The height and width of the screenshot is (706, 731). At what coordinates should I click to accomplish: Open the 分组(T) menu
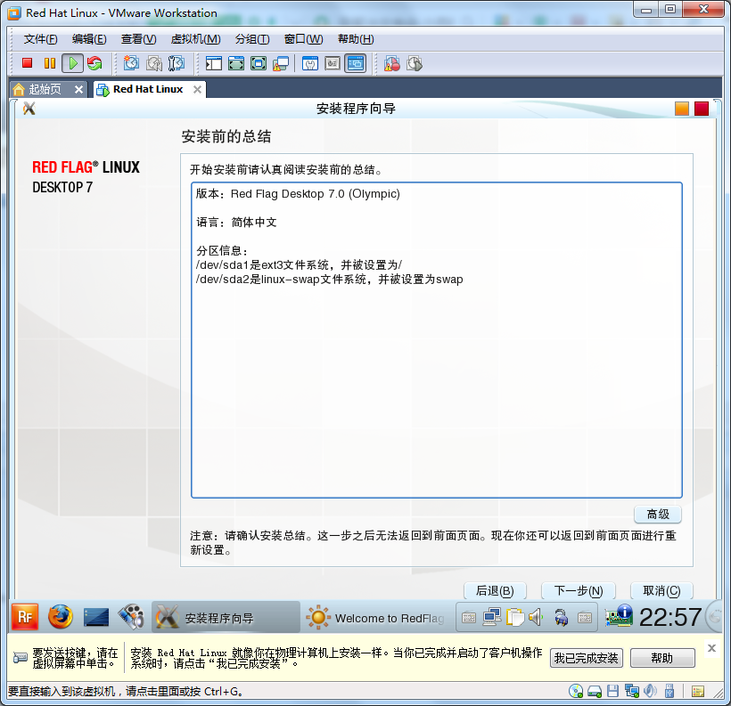click(252, 39)
